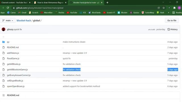Open the Hack bookmark
This screenshot has width=182, height=102.
(160, 12)
